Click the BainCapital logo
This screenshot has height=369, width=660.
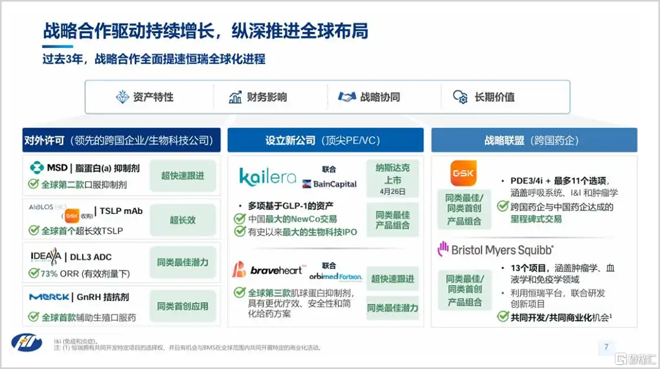(x=329, y=184)
